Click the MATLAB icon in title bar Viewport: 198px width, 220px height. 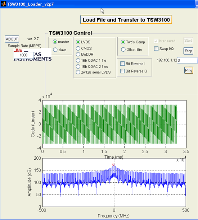pos(3,4)
